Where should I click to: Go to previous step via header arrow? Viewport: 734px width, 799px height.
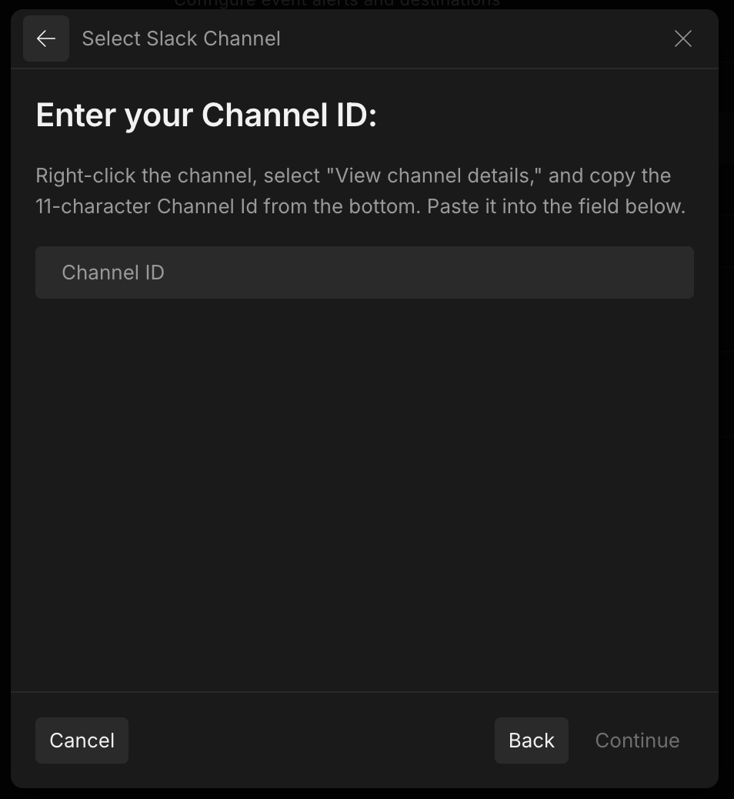pos(46,38)
